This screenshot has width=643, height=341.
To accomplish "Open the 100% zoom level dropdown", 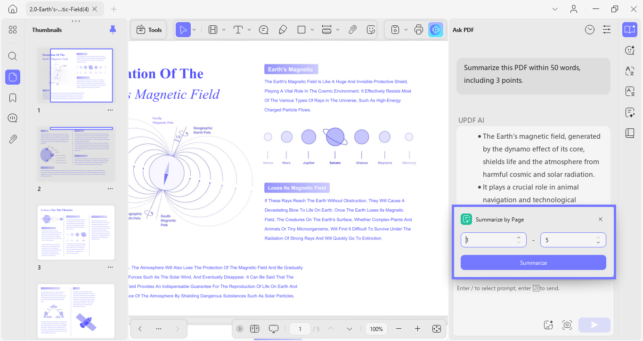I will [376, 329].
